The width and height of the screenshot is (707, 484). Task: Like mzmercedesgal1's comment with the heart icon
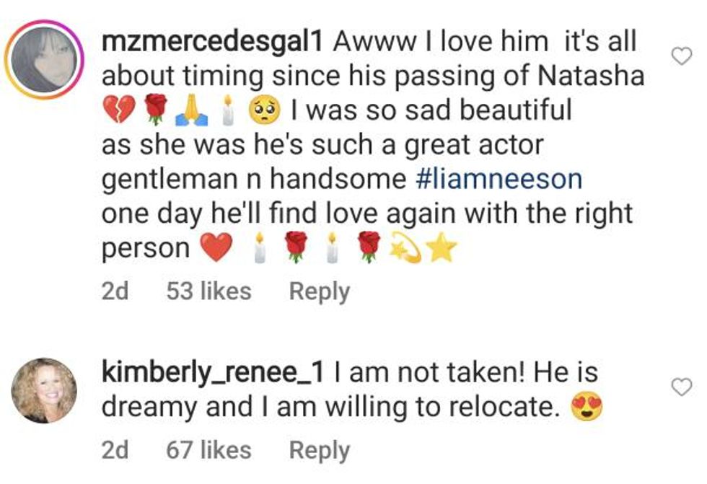[681, 56]
